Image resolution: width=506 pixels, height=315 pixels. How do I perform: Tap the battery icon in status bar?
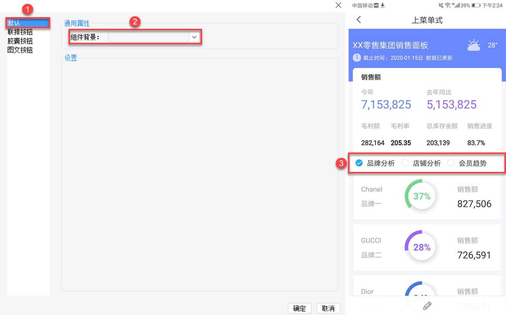pos(476,5)
